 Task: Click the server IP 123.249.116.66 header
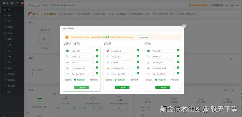pyautogui.click(x=13, y=3)
